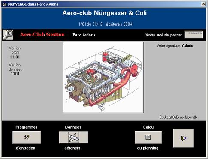Open aircraft data via airplane icon
Screen dimensions: 208x159
pos(74,137)
